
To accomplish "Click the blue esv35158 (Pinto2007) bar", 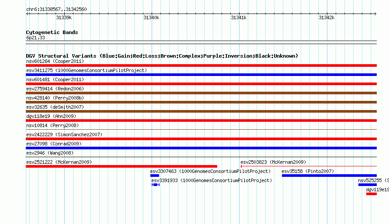I will (x=329, y=176).
